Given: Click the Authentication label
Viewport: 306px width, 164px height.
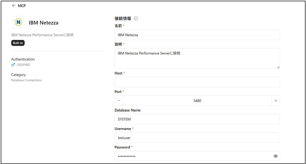Looking at the screenshot, I should (23, 59).
